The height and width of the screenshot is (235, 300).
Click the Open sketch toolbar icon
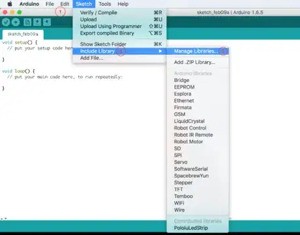pyautogui.click(x=37, y=22)
